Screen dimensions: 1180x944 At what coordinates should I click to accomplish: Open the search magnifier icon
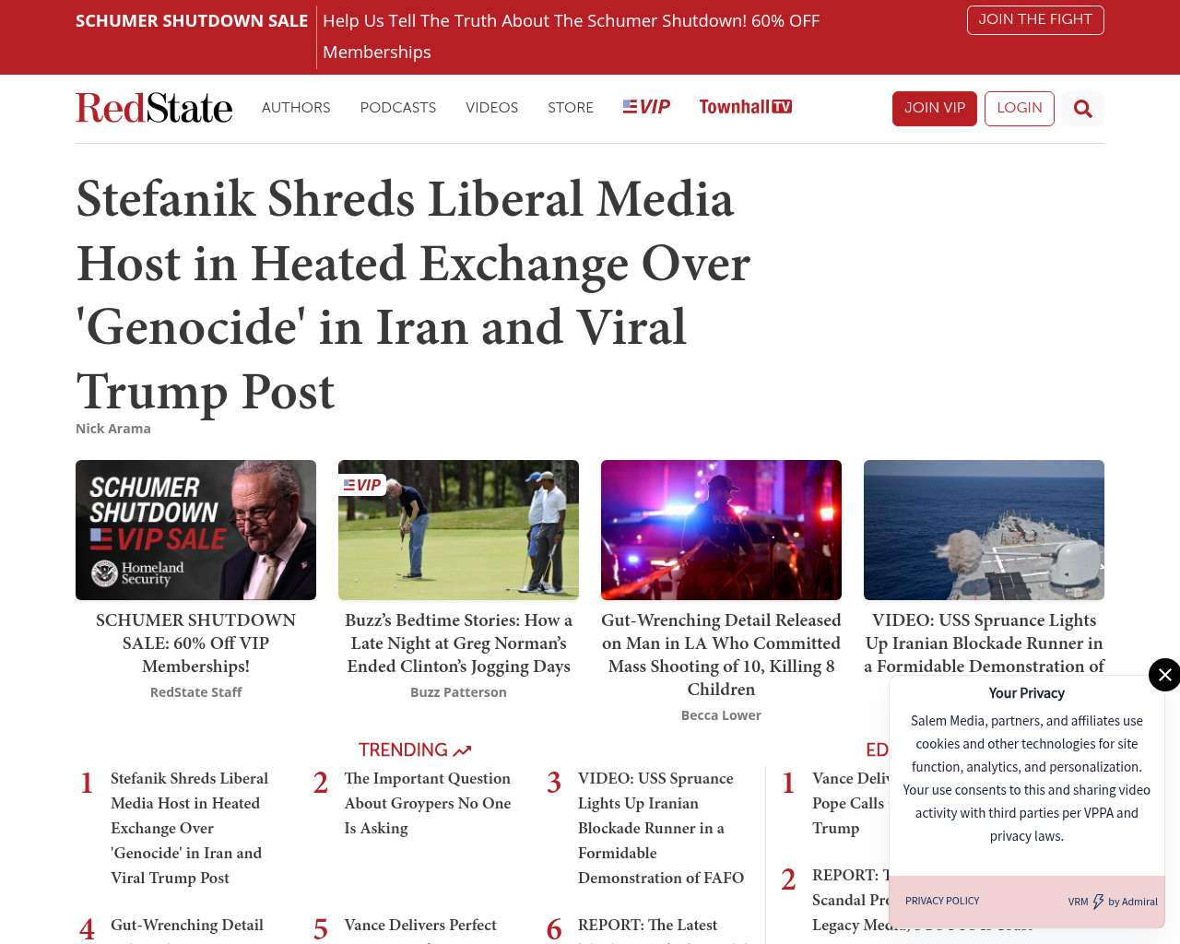[1083, 109]
